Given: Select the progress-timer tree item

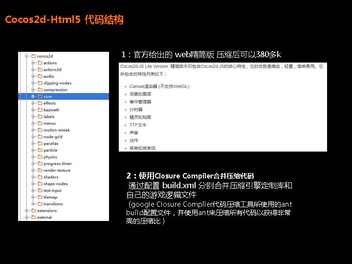Looking at the screenshot, I should point(57,164).
